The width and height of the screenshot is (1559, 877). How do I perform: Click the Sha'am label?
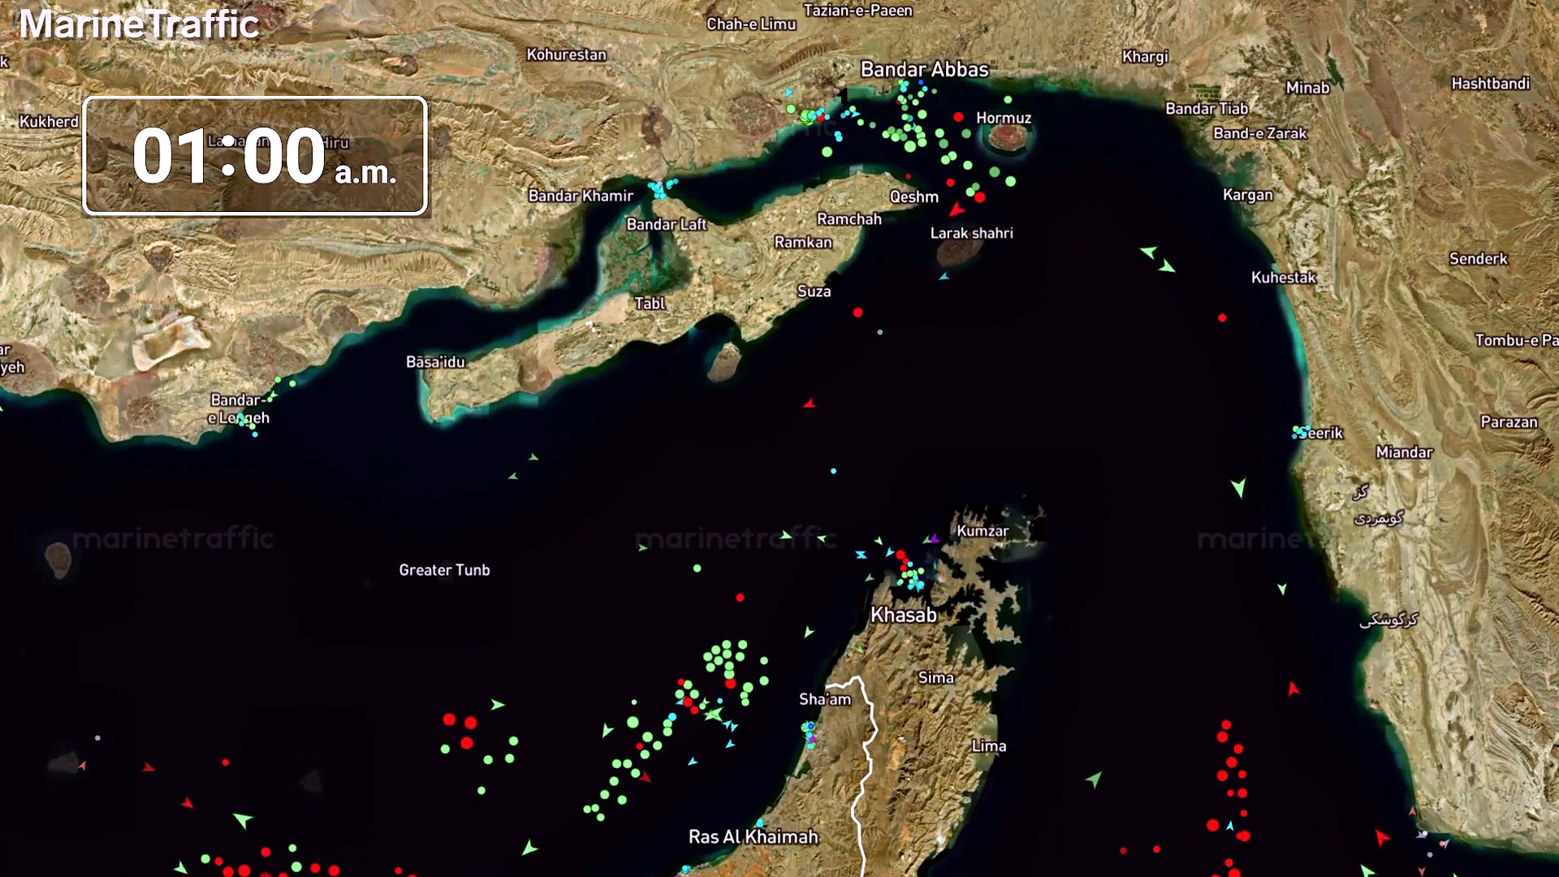click(825, 699)
